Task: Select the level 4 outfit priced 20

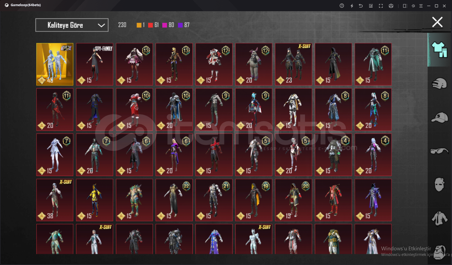Action: 373,155
